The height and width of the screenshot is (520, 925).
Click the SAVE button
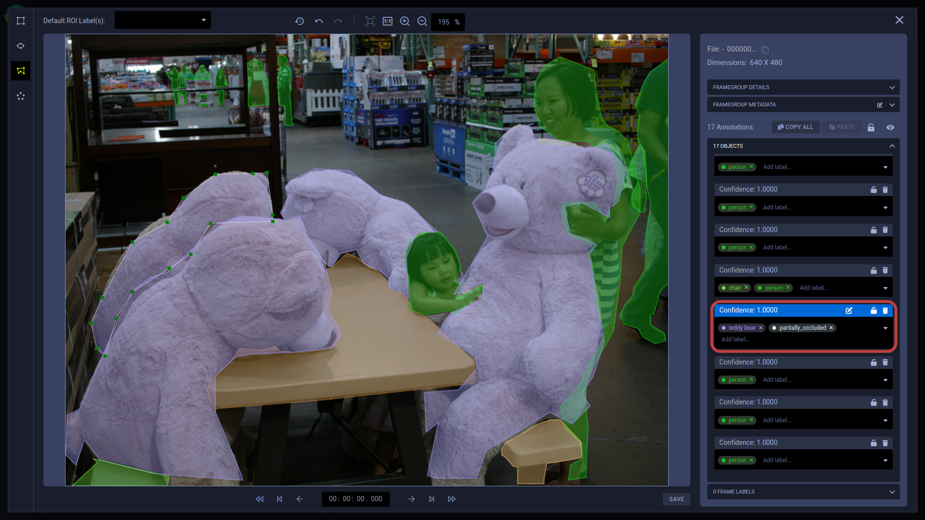(676, 499)
